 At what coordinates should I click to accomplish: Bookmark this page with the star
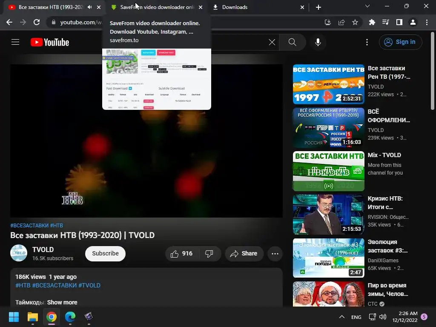point(355,22)
